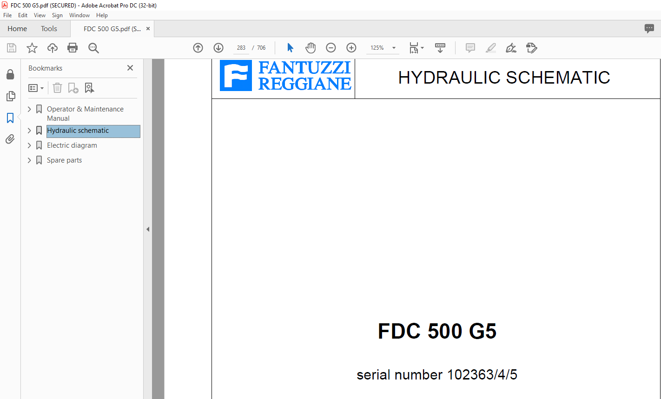The height and width of the screenshot is (399, 661).
Task: Click the Fantuzzi Reggiane logo in document
Action: point(285,75)
